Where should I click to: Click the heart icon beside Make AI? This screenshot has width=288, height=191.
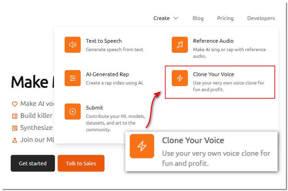[15, 104]
